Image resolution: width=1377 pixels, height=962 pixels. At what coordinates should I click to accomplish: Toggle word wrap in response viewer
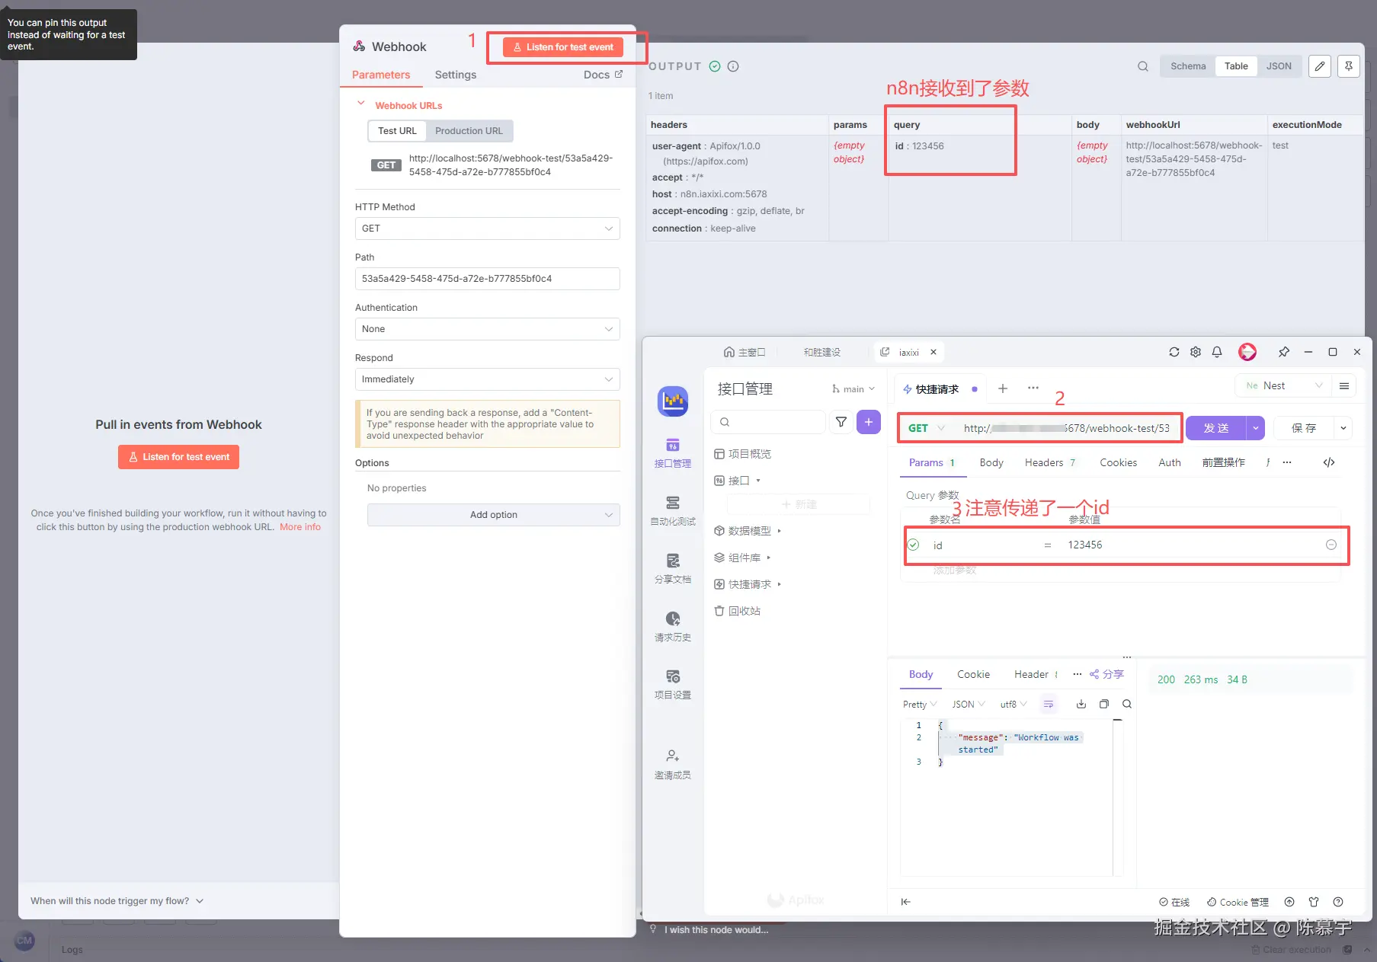[x=1049, y=704]
